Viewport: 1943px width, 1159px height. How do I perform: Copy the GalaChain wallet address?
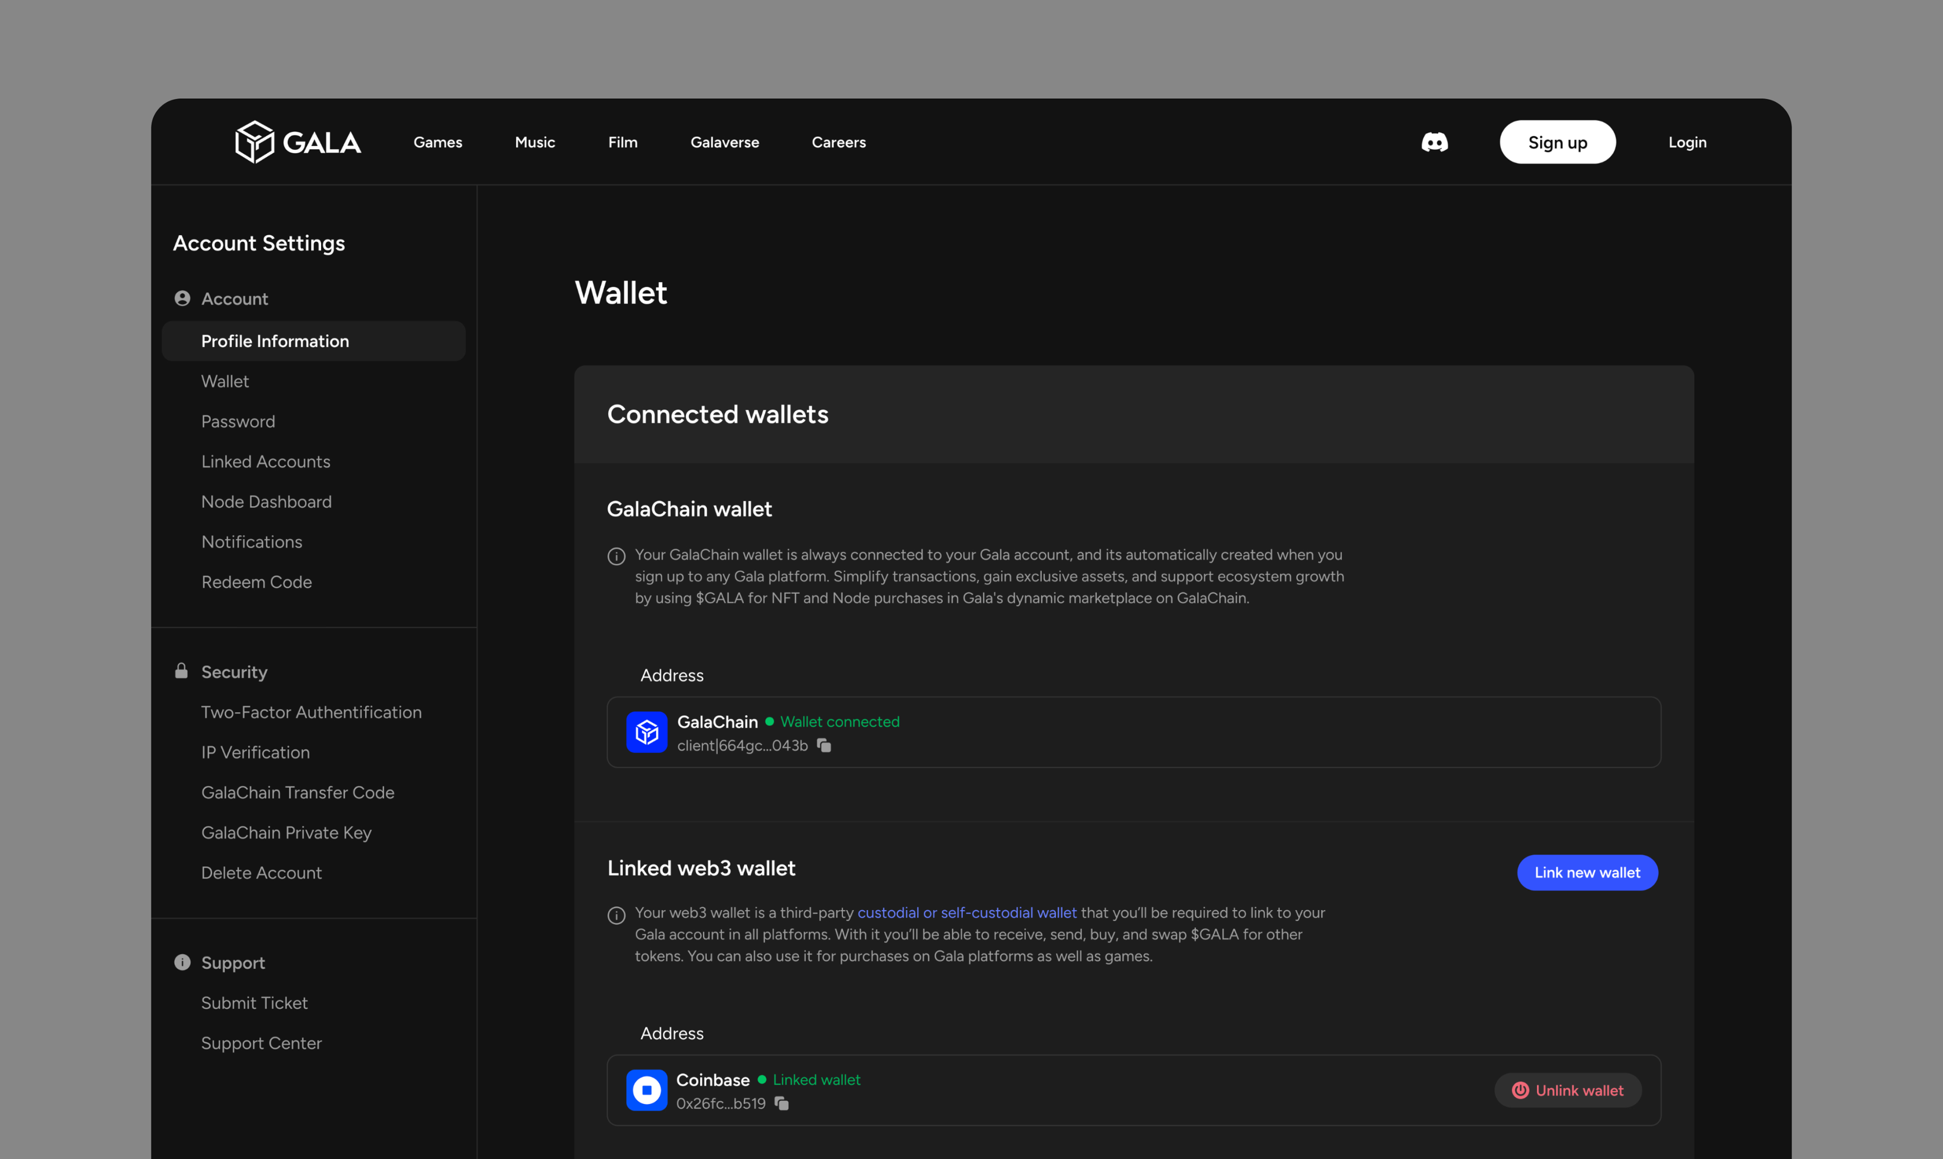(824, 745)
